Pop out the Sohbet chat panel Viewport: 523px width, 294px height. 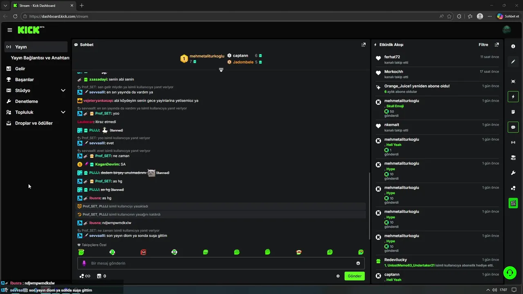pyautogui.click(x=364, y=45)
